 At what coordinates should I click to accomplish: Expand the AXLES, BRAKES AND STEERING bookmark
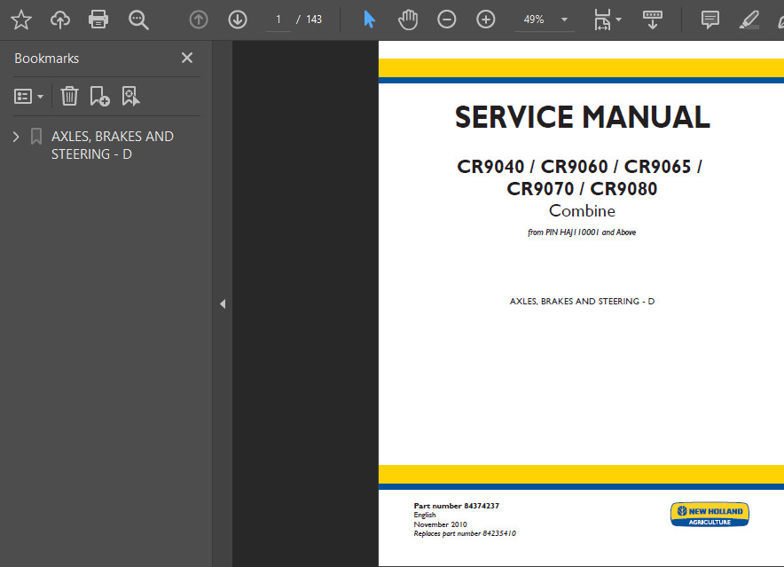(16, 137)
